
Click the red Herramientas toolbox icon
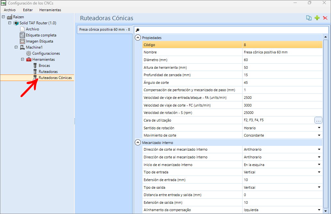point(29,59)
